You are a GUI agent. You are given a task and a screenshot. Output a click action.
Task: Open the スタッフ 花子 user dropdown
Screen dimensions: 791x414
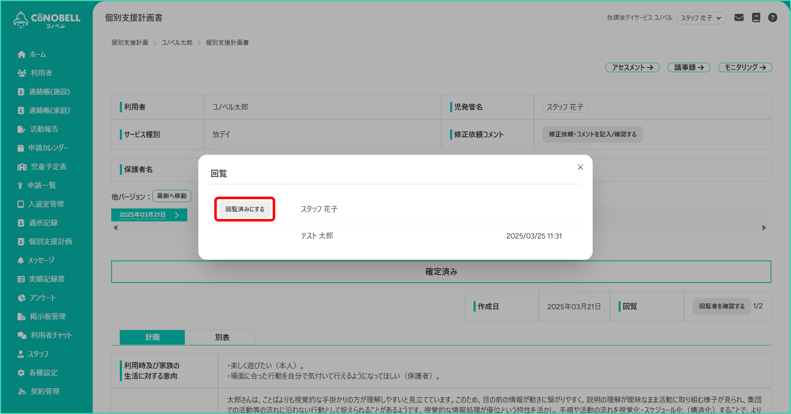[x=701, y=18]
